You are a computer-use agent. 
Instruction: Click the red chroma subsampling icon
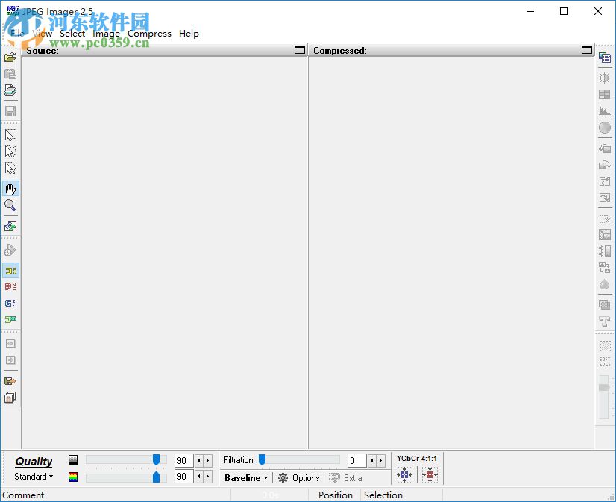click(430, 475)
